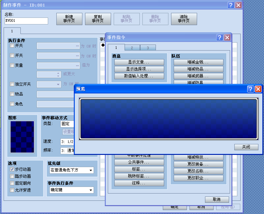Open the 类型 dropdown showing 固定
The image size is (264, 214).
67,124
